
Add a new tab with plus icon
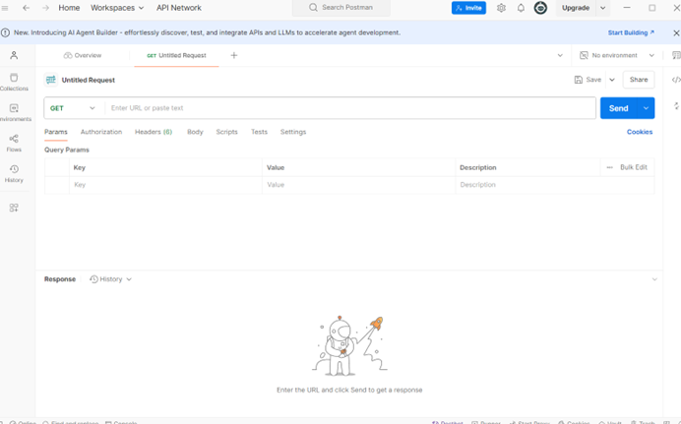[x=234, y=55]
